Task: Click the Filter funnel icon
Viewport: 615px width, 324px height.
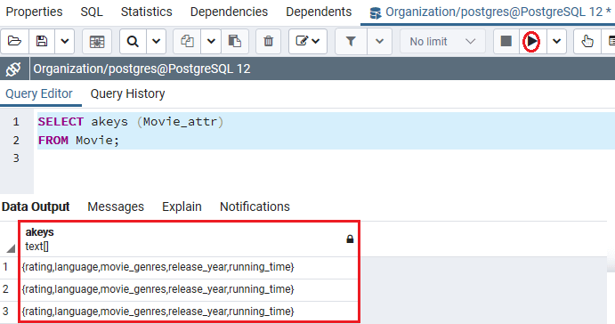Action: (351, 41)
